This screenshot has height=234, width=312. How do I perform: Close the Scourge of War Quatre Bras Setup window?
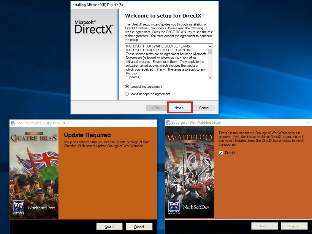[153, 123]
